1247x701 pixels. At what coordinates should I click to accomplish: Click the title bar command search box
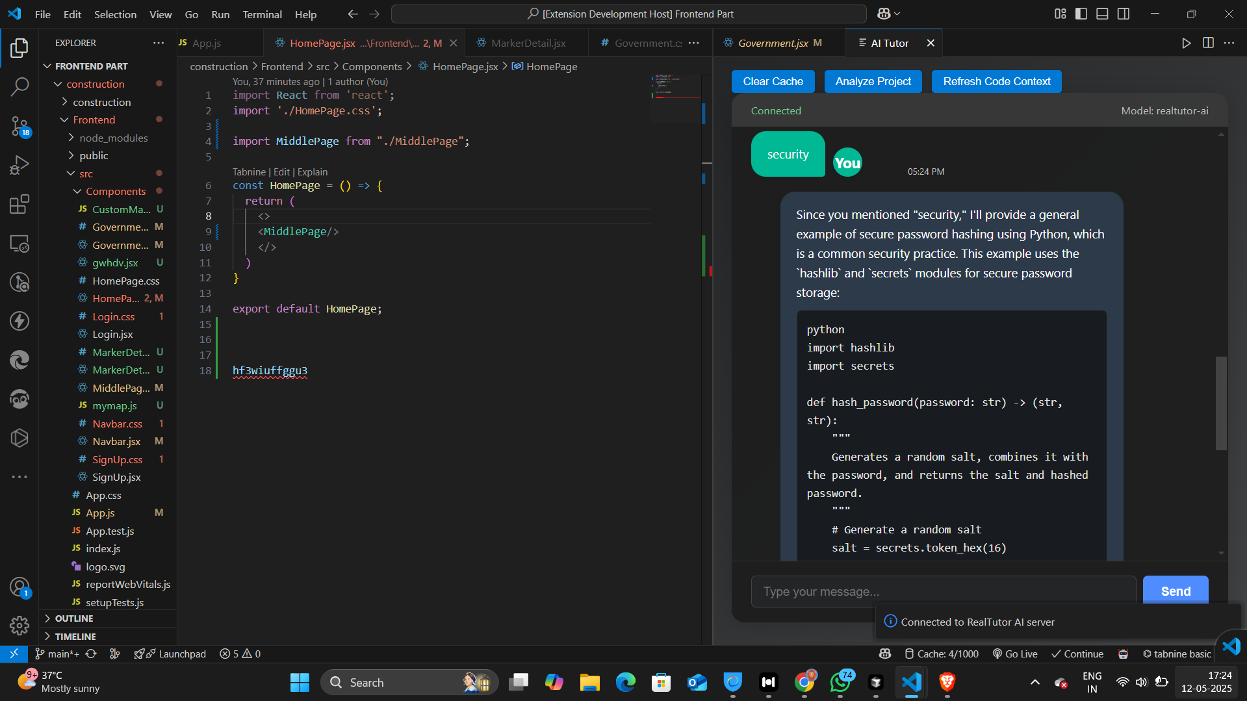tap(629, 14)
